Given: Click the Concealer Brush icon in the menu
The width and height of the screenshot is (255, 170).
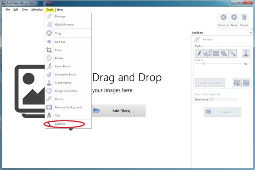Looking at the screenshot, I should (49, 75).
